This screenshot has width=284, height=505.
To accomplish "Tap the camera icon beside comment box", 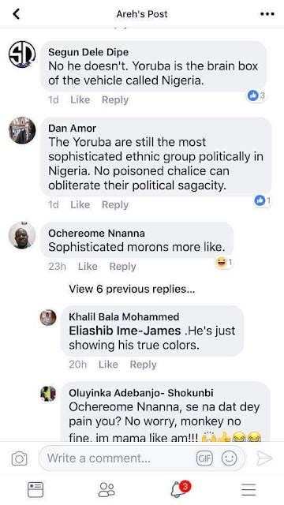I will coord(19,458).
